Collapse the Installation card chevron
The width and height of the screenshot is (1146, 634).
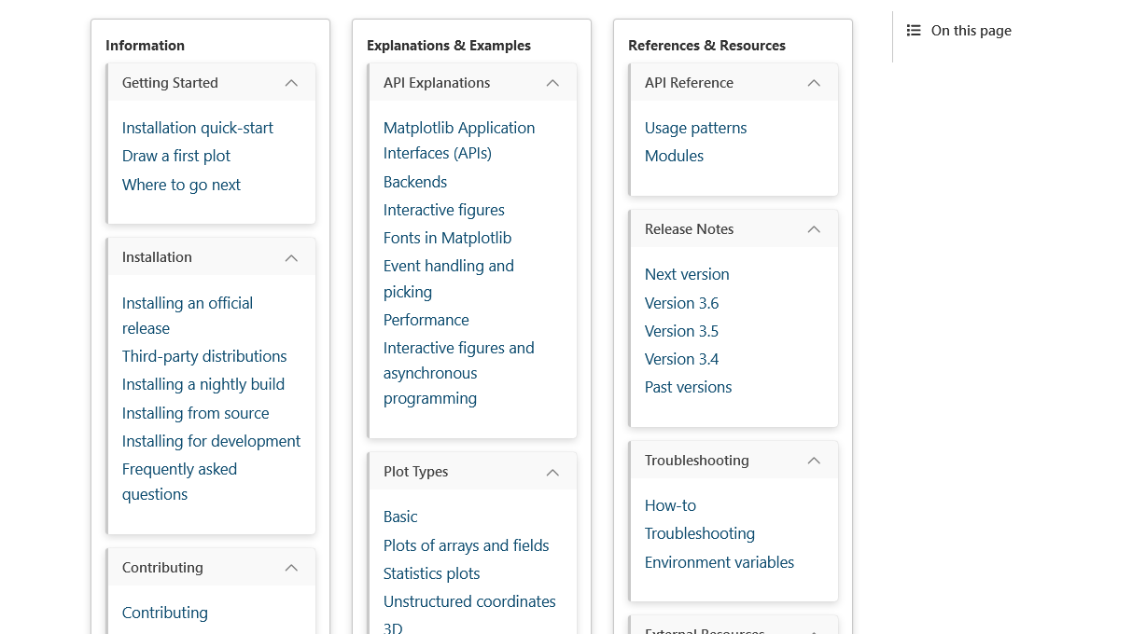click(x=291, y=257)
